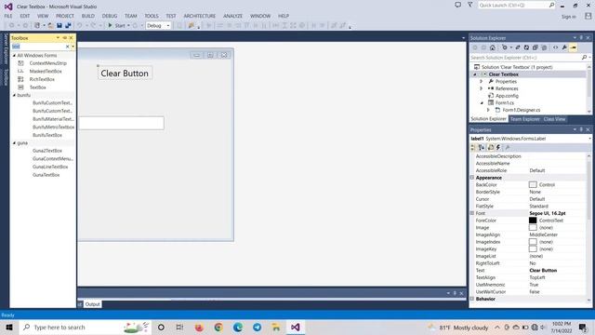Viewport: 595px width, 335px height.
Task: Collapse the guna toolbox group
Action: click(x=14, y=142)
